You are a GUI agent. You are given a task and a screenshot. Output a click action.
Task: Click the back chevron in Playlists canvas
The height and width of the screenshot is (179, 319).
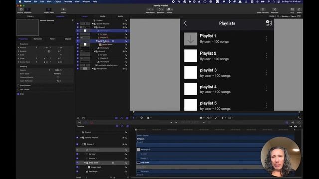pyautogui.click(x=185, y=23)
